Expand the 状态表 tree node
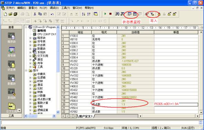Screen dimensions: 204x130 pos(30,45)
